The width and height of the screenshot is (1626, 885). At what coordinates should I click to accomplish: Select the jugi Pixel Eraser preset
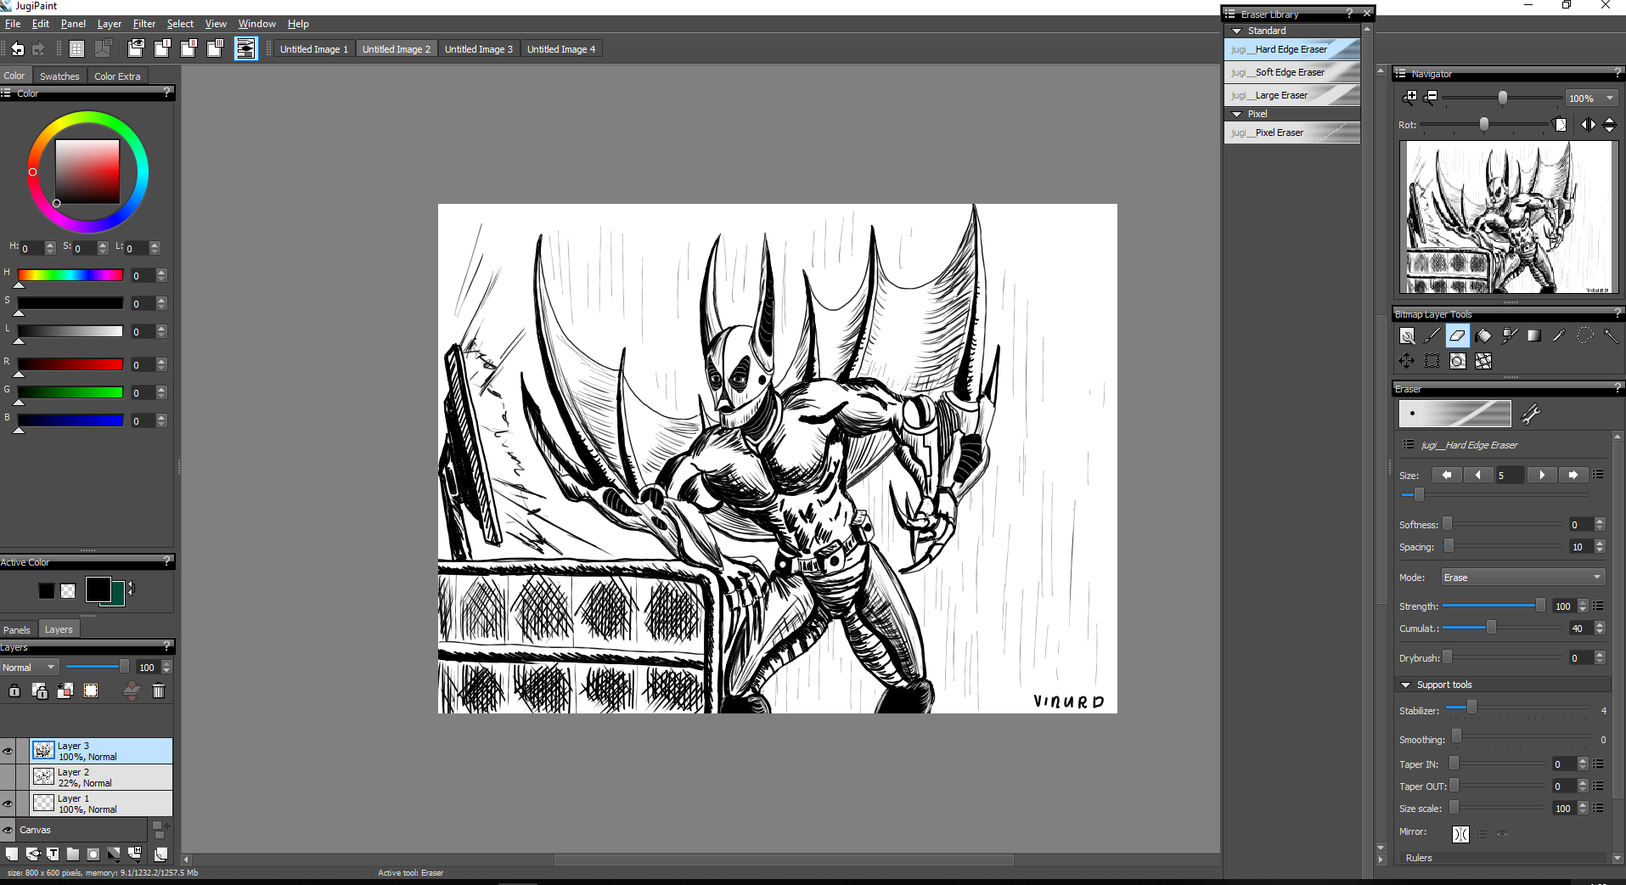pos(1292,132)
